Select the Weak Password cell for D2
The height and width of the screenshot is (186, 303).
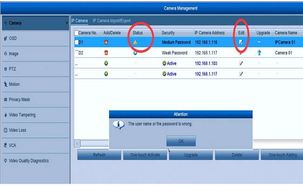click(x=174, y=53)
